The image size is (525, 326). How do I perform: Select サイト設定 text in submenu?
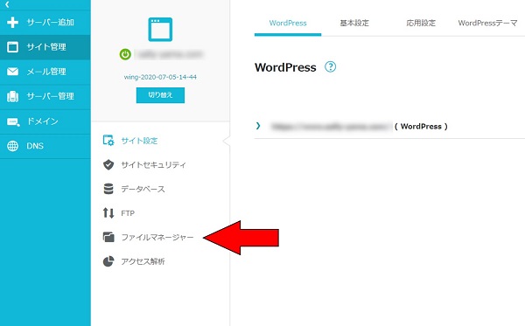(x=139, y=141)
